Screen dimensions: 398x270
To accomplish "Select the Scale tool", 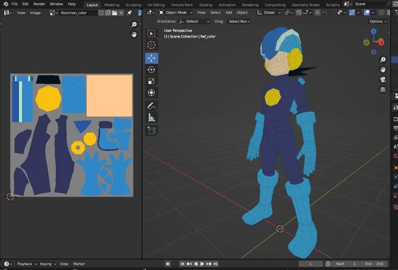I will click(x=151, y=81).
